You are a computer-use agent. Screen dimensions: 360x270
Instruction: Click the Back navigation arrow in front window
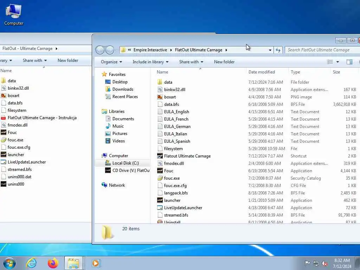[x=100, y=50]
